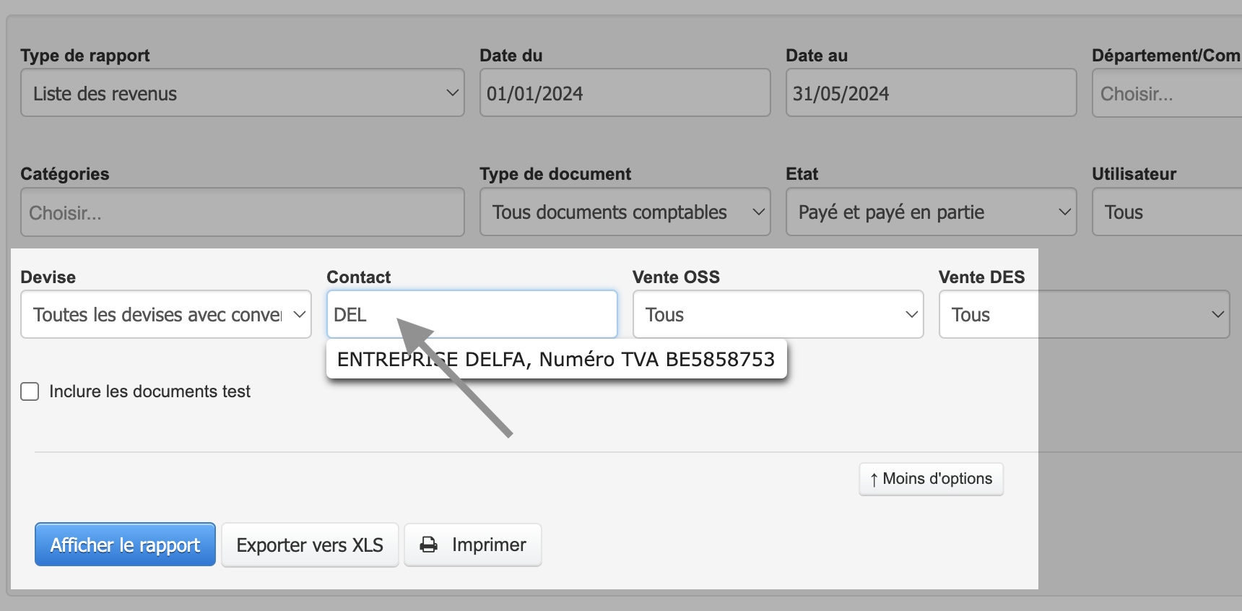Open the Type de document dropdown

click(x=625, y=212)
